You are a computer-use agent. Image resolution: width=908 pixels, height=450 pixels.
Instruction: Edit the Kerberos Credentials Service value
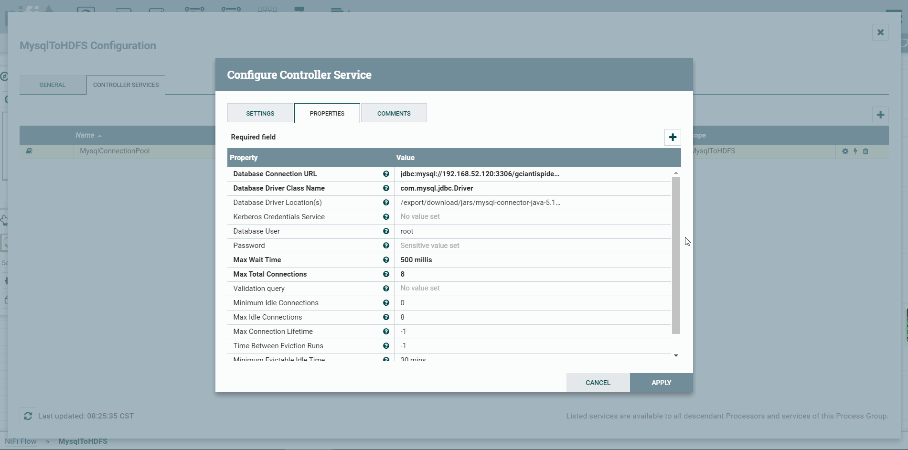478,217
